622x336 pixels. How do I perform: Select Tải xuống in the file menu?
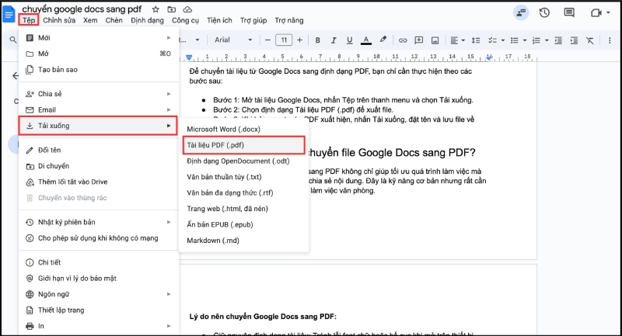tap(98, 126)
